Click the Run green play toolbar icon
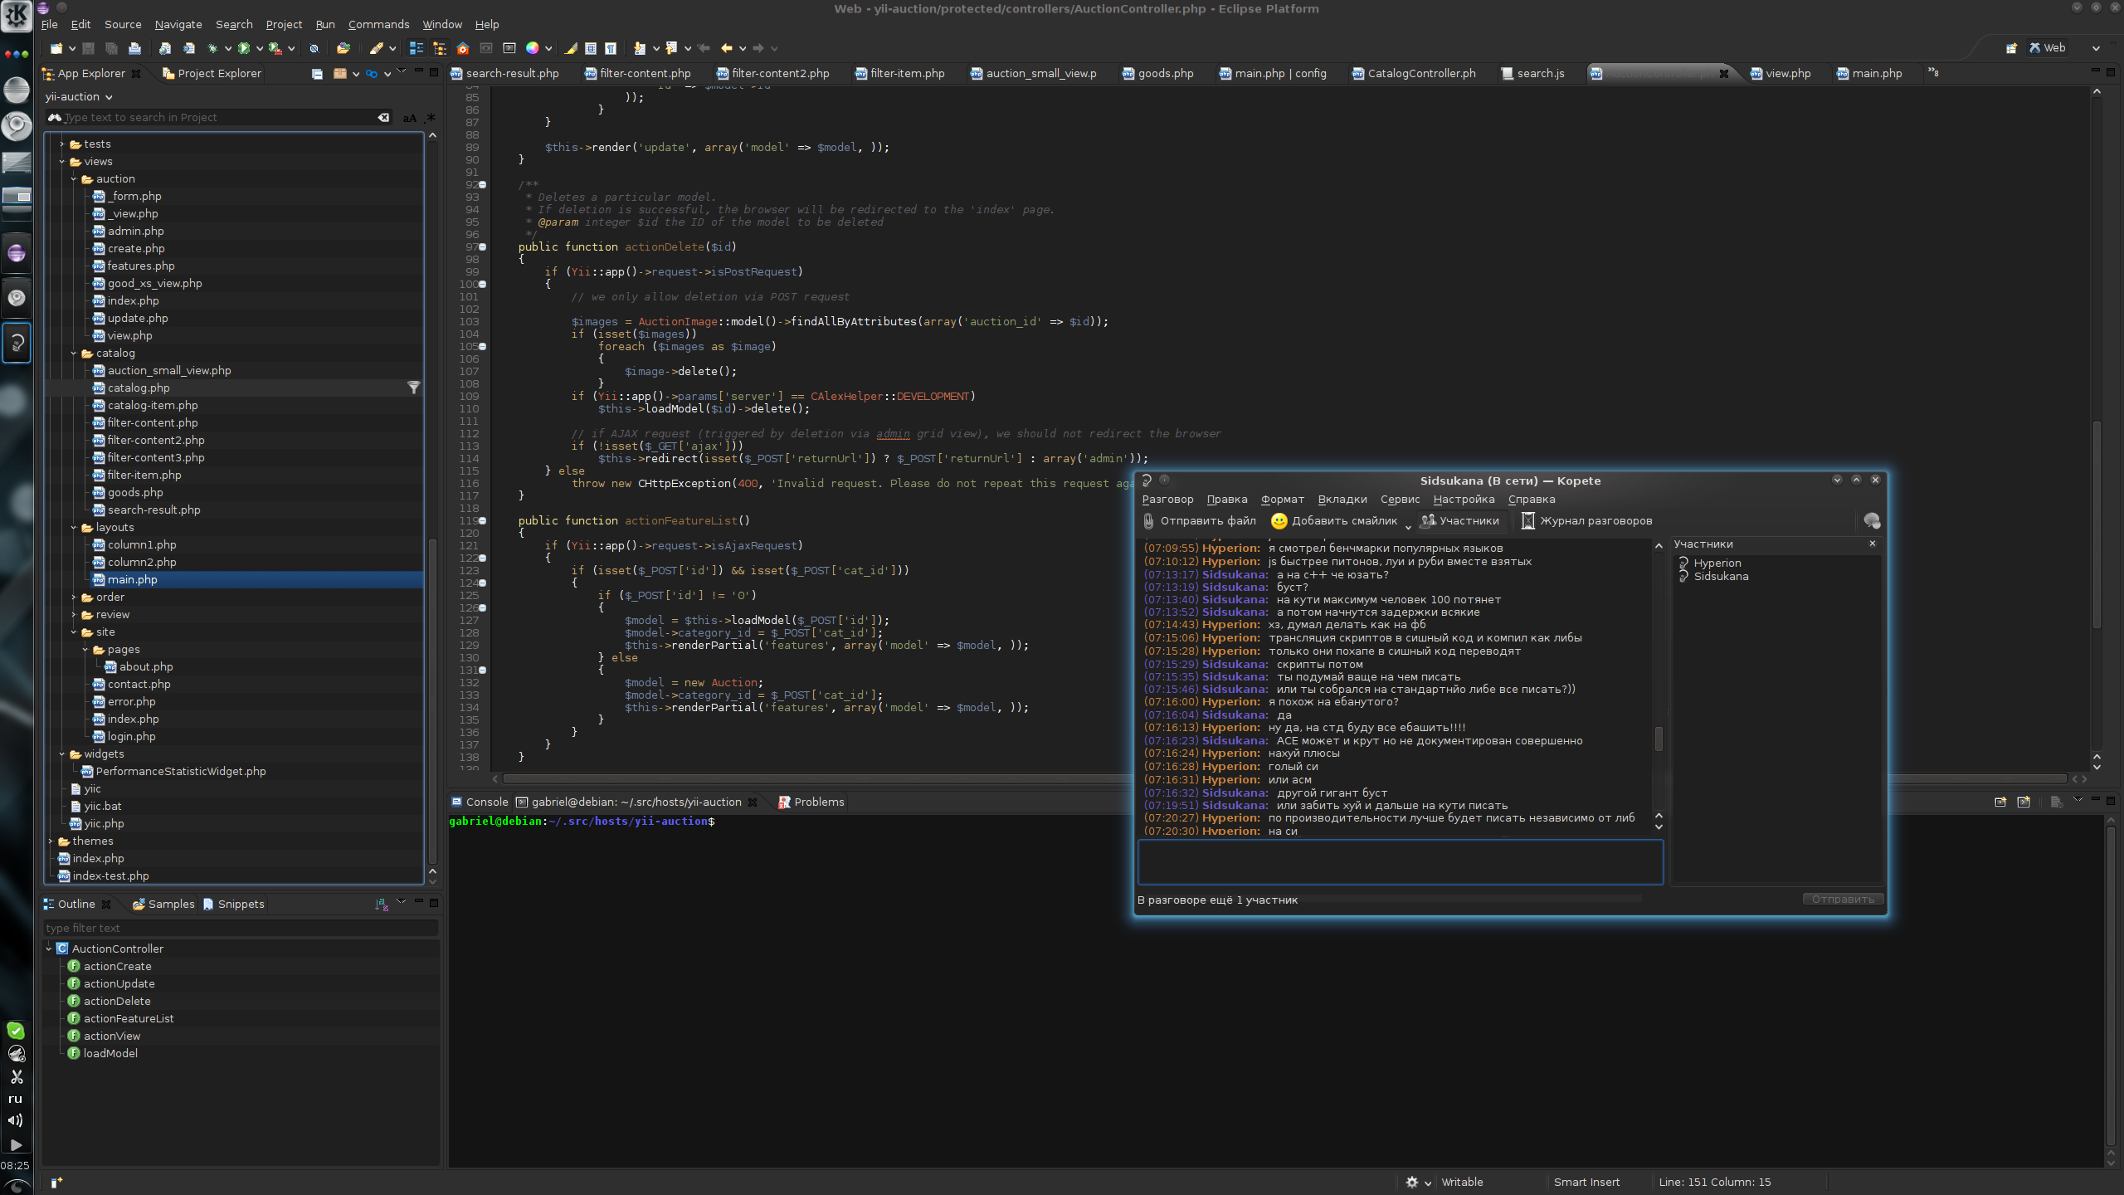Viewport: 2124px width, 1195px height. (244, 48)
